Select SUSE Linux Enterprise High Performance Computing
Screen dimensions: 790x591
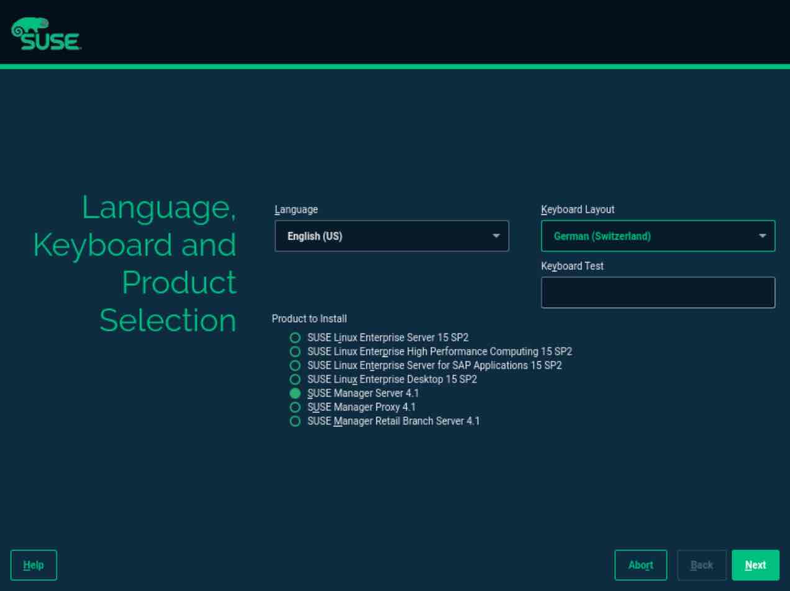click(x=431, y=351)
